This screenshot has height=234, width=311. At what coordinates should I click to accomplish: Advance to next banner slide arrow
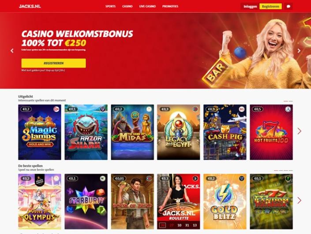tap(299, 51)
